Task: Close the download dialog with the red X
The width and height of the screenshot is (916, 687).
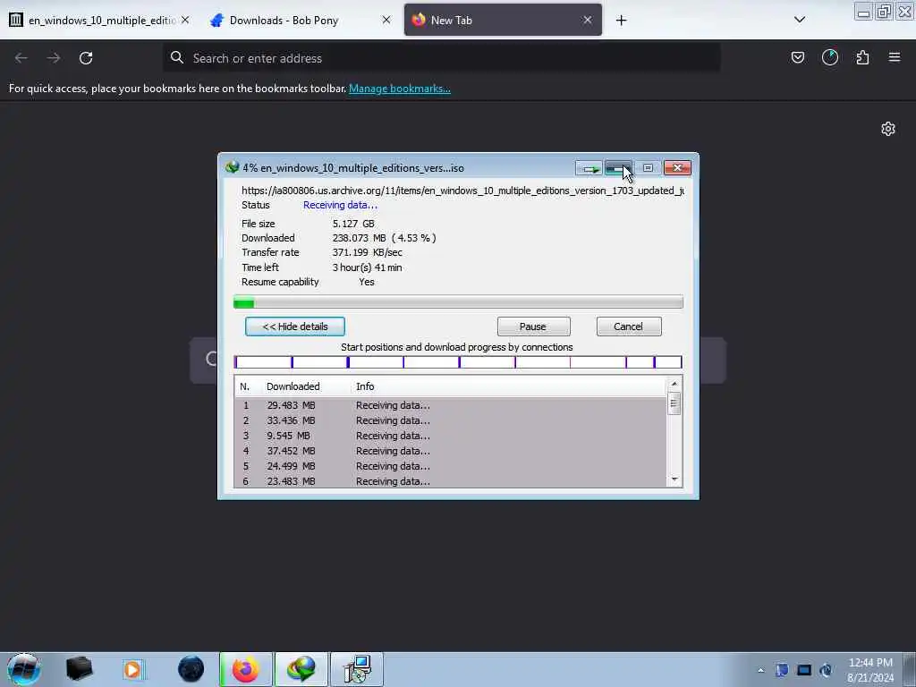Action: pos(678,168)
